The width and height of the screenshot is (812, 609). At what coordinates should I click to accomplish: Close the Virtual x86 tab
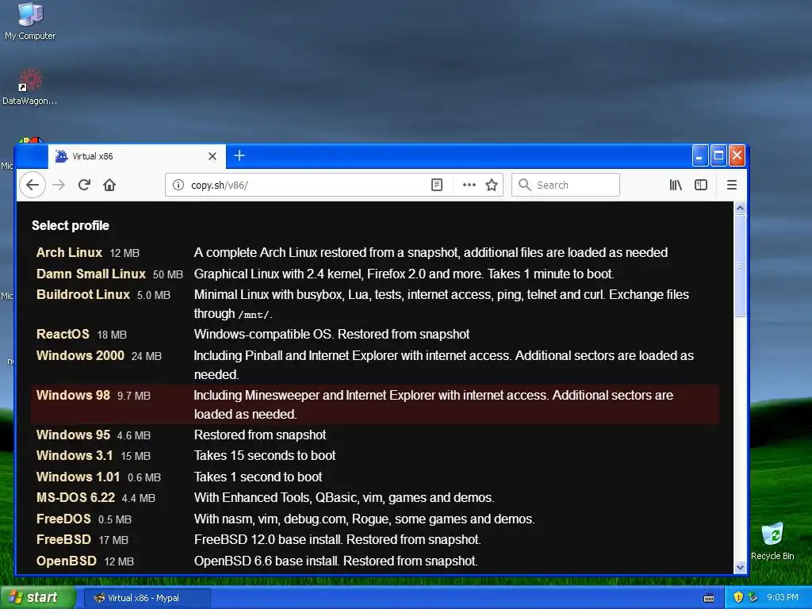pos(213,156)
